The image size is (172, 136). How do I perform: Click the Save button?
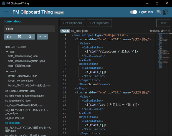pos(163,23)
